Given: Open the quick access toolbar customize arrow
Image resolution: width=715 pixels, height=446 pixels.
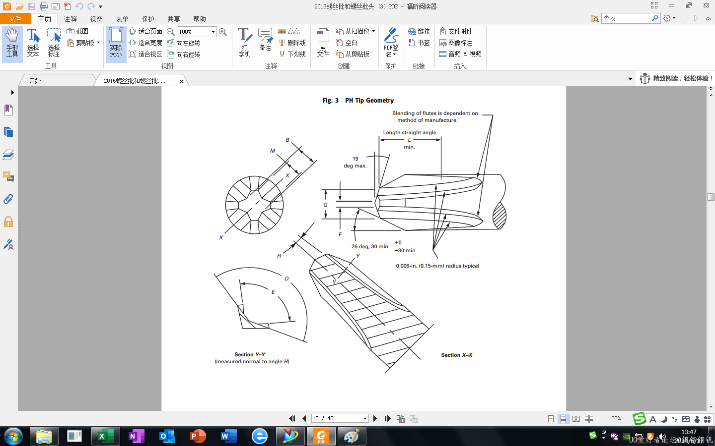Looking at the screenshot, I should (100, 6).
